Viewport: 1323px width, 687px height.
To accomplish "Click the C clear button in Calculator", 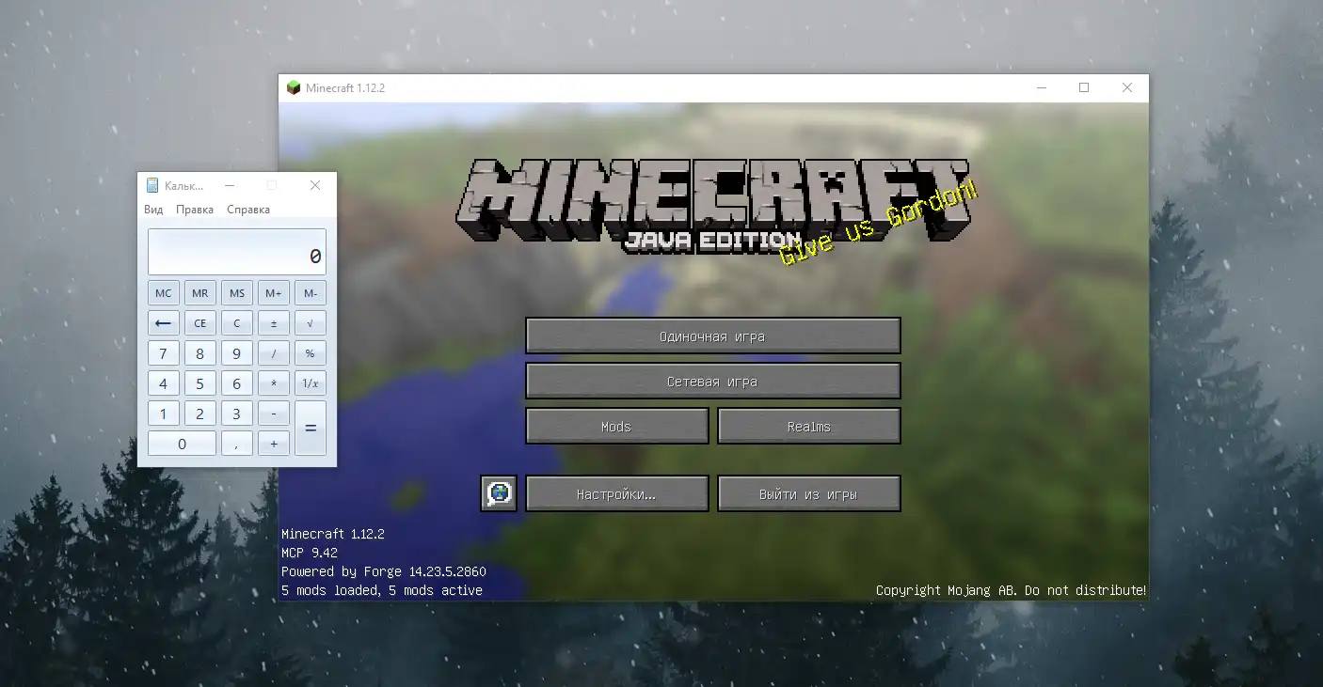I will click(237, 323).
